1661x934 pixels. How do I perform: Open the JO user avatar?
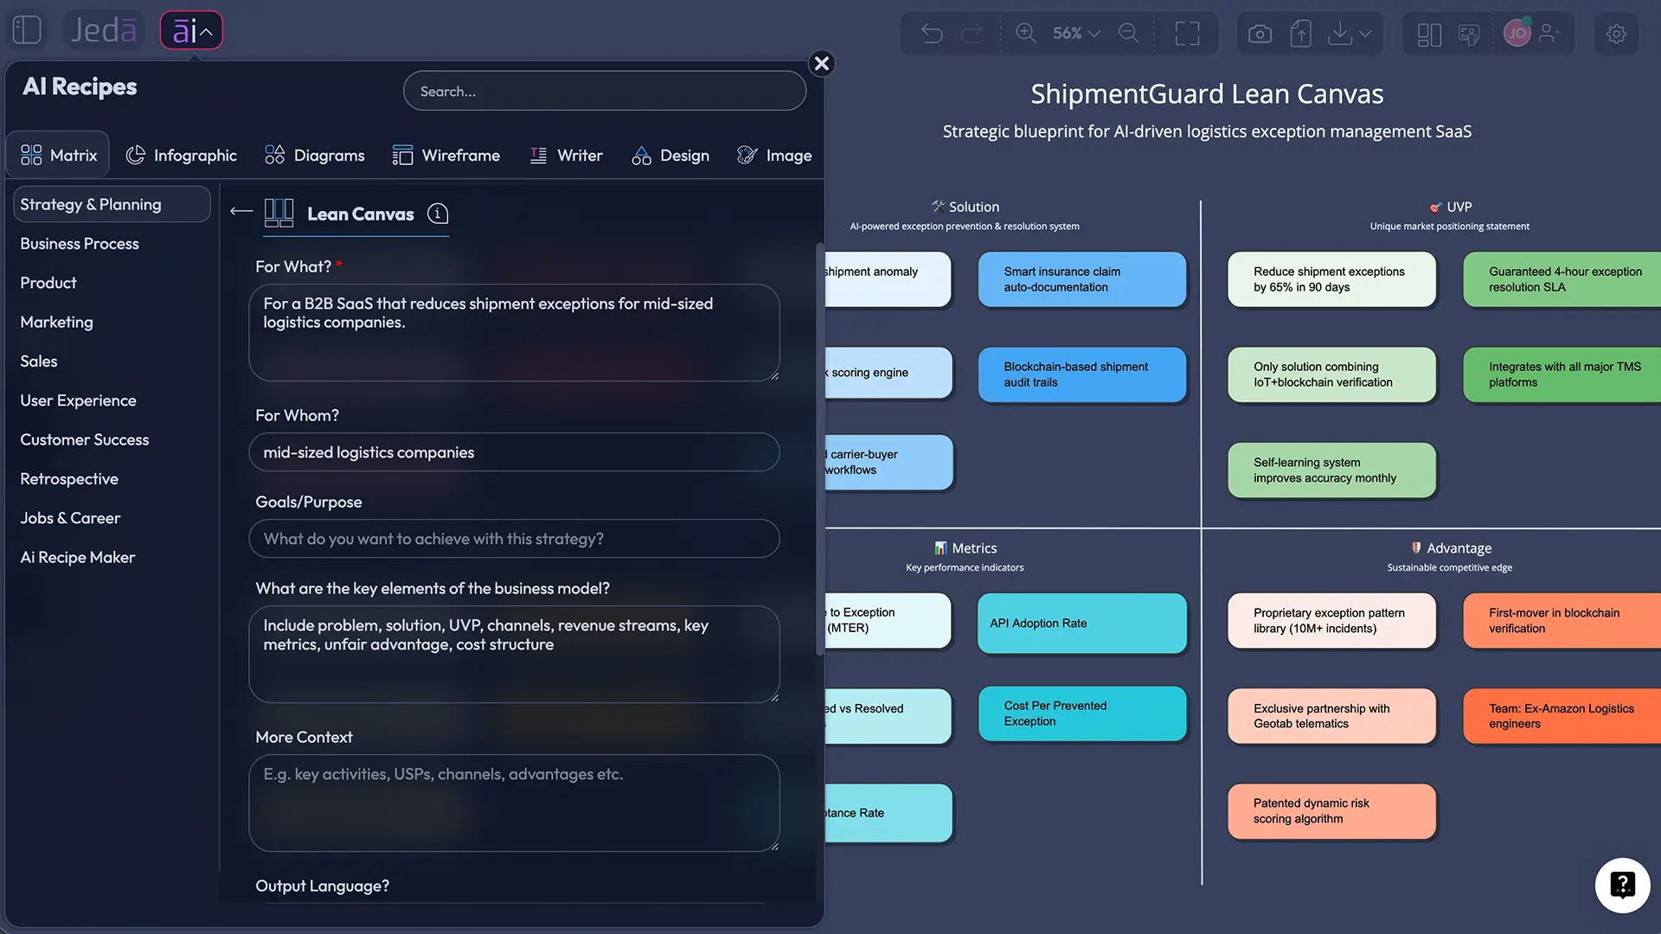[x=1517, y=33]
